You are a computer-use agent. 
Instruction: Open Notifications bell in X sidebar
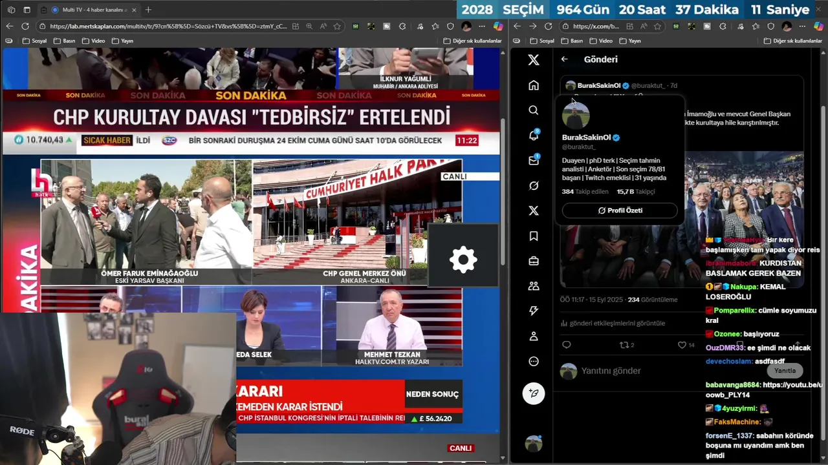[534, 135]
